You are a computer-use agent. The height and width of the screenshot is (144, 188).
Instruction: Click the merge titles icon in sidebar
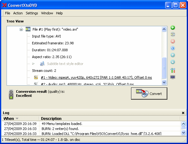click(x=173, y=34)
